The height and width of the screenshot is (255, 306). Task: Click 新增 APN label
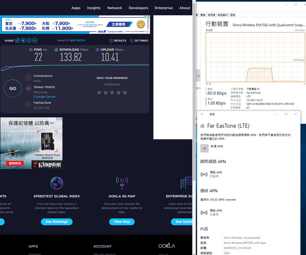coord(217,146)
